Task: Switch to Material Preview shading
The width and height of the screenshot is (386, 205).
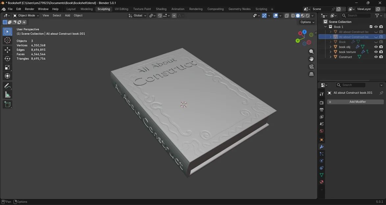Action: [302, 15]
